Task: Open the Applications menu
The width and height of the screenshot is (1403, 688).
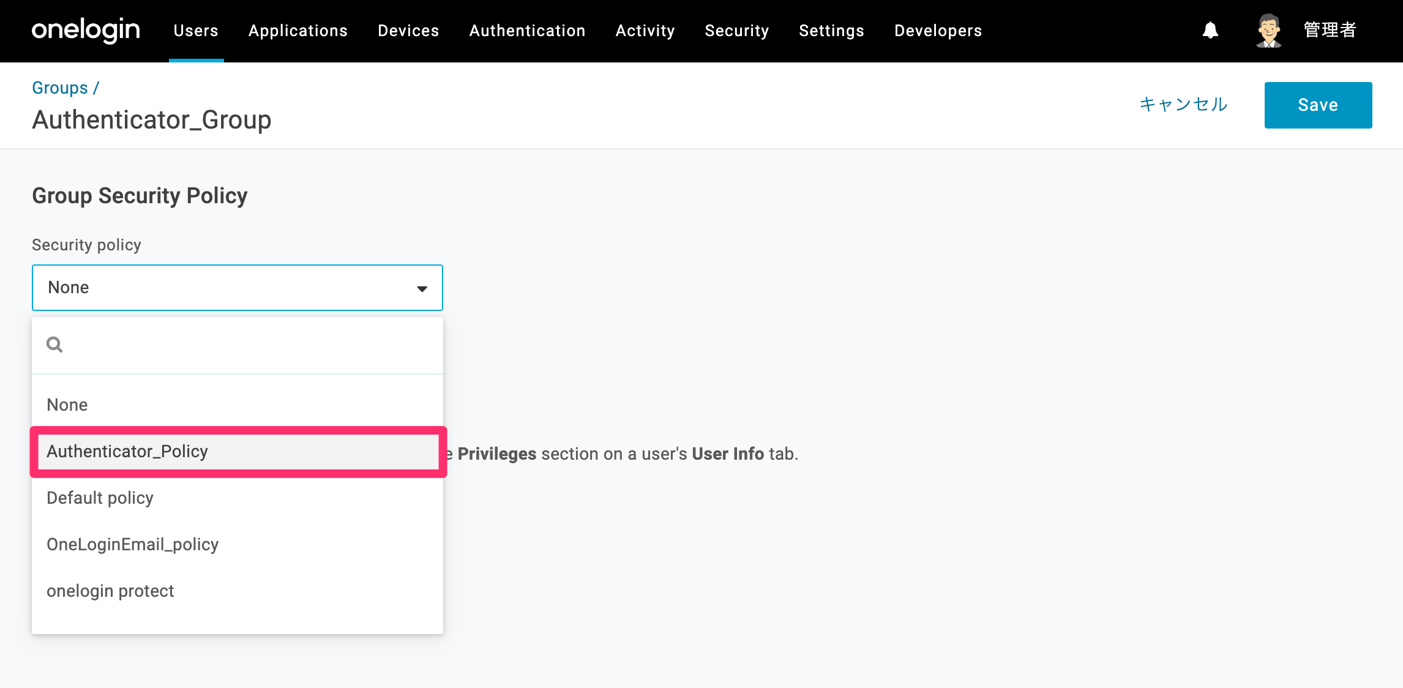Action: (x=298, y=31)
